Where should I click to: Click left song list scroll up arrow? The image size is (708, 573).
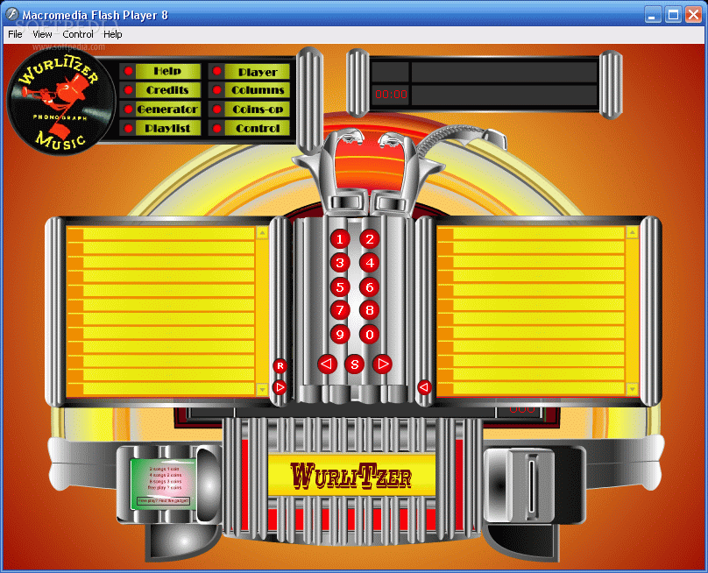tap(262, 233)
